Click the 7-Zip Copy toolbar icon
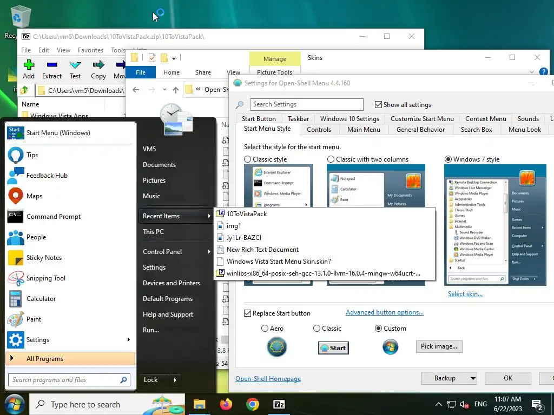The height and width of the screenshot is (415, 554). pyautogui.click(x=98, y=70)
